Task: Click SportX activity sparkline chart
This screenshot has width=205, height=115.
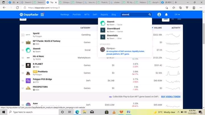Action: 173,35
